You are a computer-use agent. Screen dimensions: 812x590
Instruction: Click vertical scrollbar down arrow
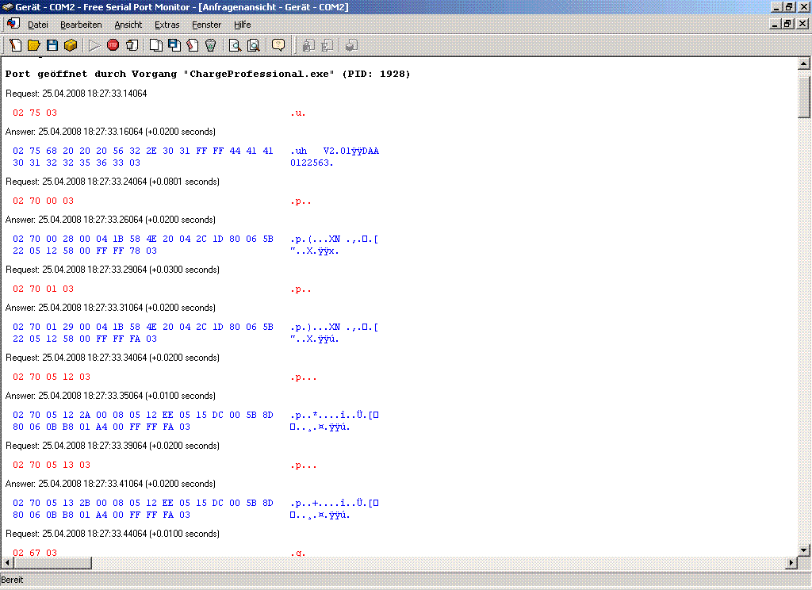click(x=804, y=550)
